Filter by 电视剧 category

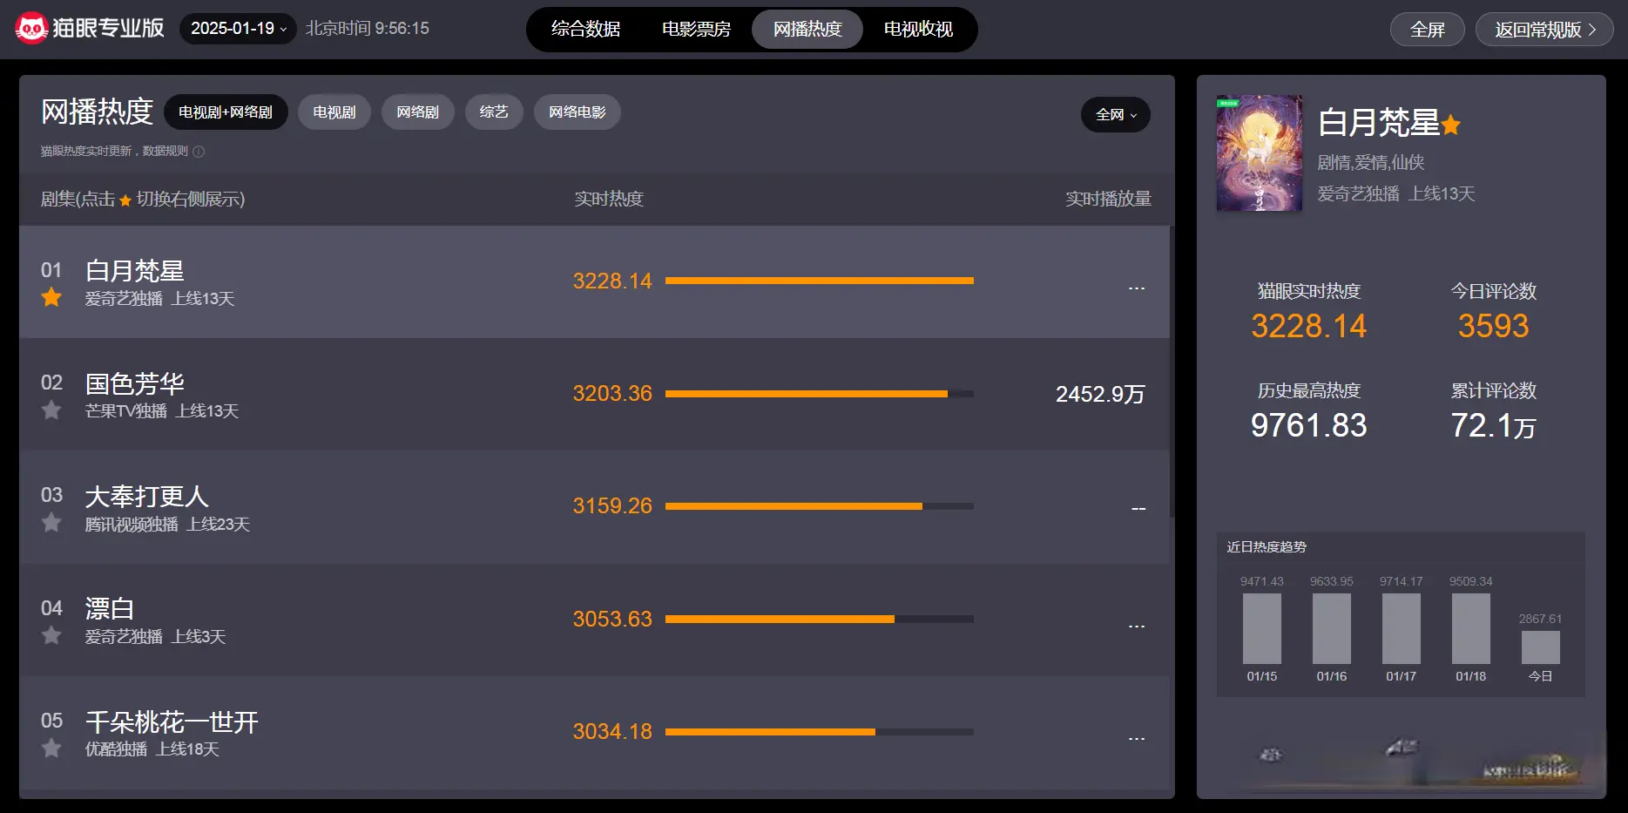(x=334, y=112)
